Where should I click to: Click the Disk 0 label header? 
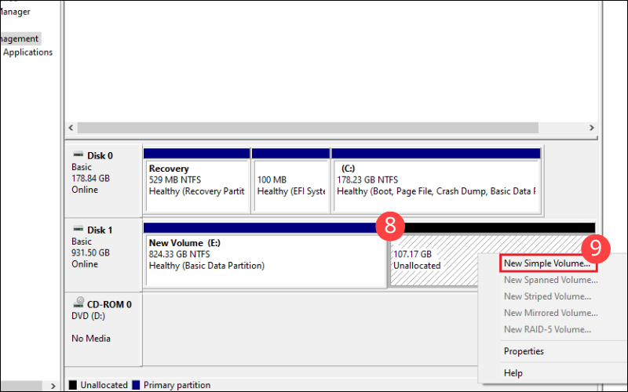click(100, 155)
